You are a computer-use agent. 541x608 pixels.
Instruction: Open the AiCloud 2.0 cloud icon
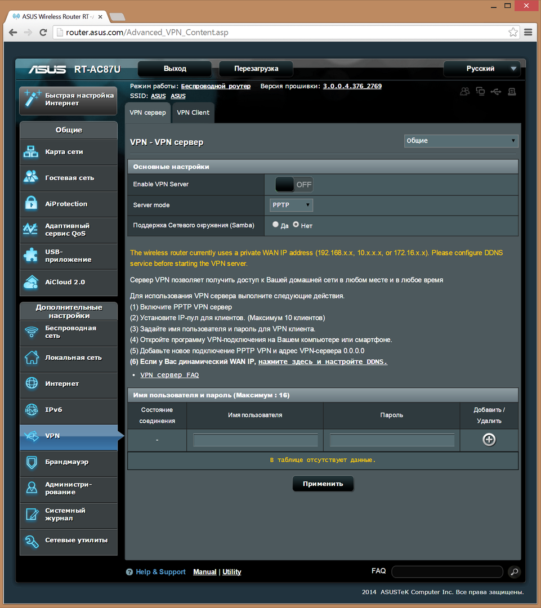[30, 282]
